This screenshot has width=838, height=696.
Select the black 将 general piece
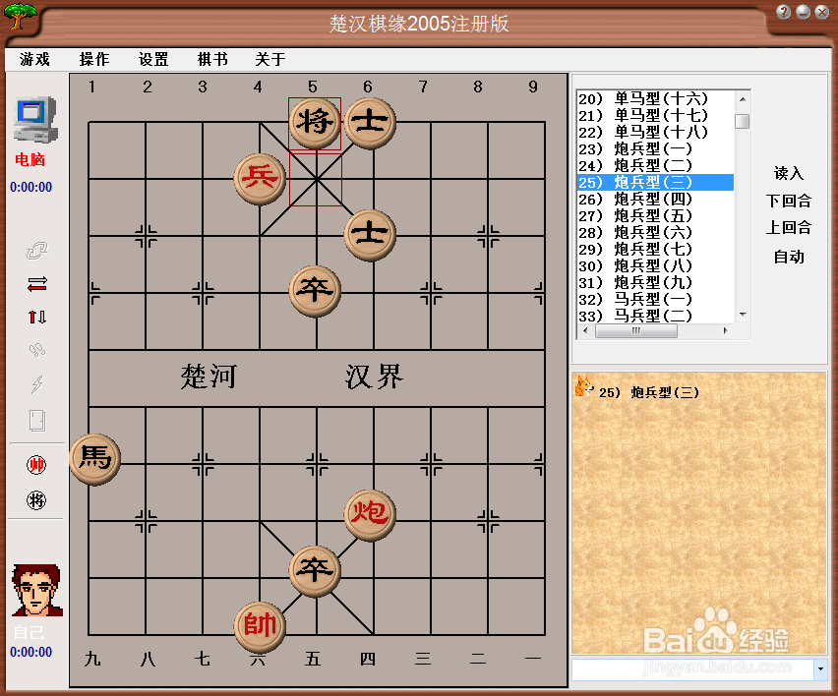click(315, 123)
